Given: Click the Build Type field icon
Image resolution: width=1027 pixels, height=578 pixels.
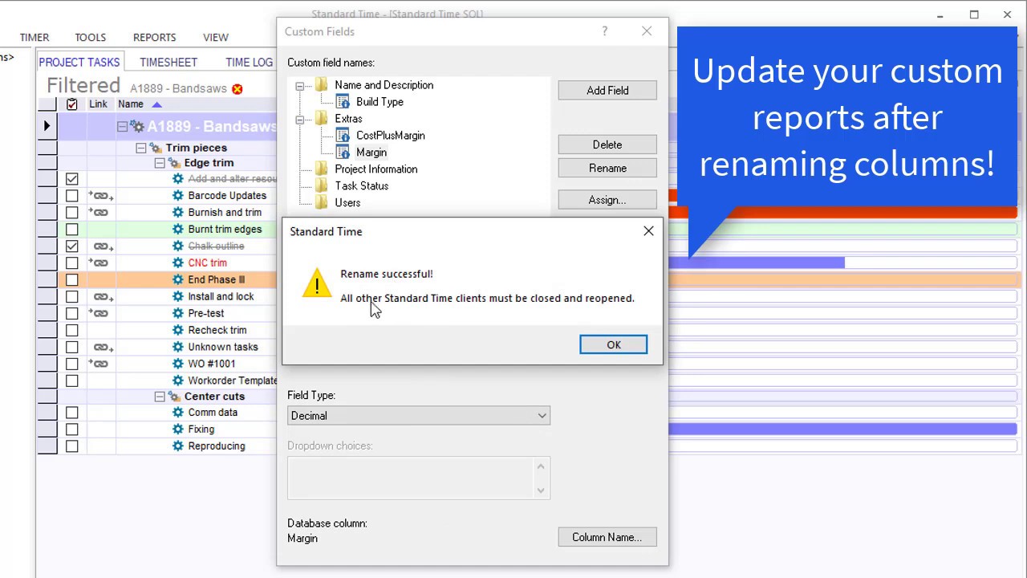Looking at the screenshot, I should 343,102.
